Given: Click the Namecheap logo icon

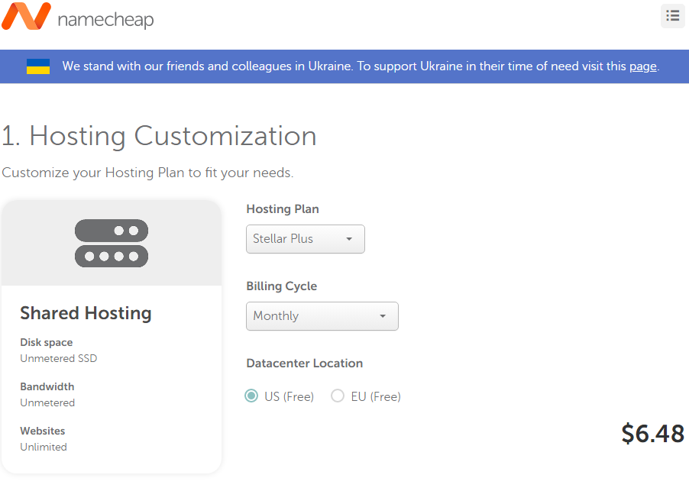Looking at the screenshot, I should click(x=27, y=16).
